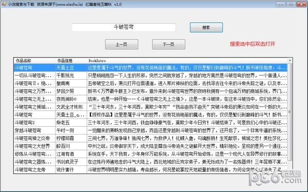Viewport: 308px width, 192px height.
Task: Click author cell 醉百川
Action: (71, 146)
